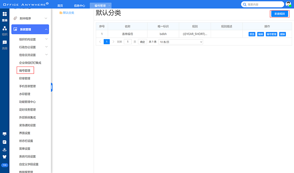Open 印章管理 menu item
This screenshot has width=294, height=173.
click(25, 78)
